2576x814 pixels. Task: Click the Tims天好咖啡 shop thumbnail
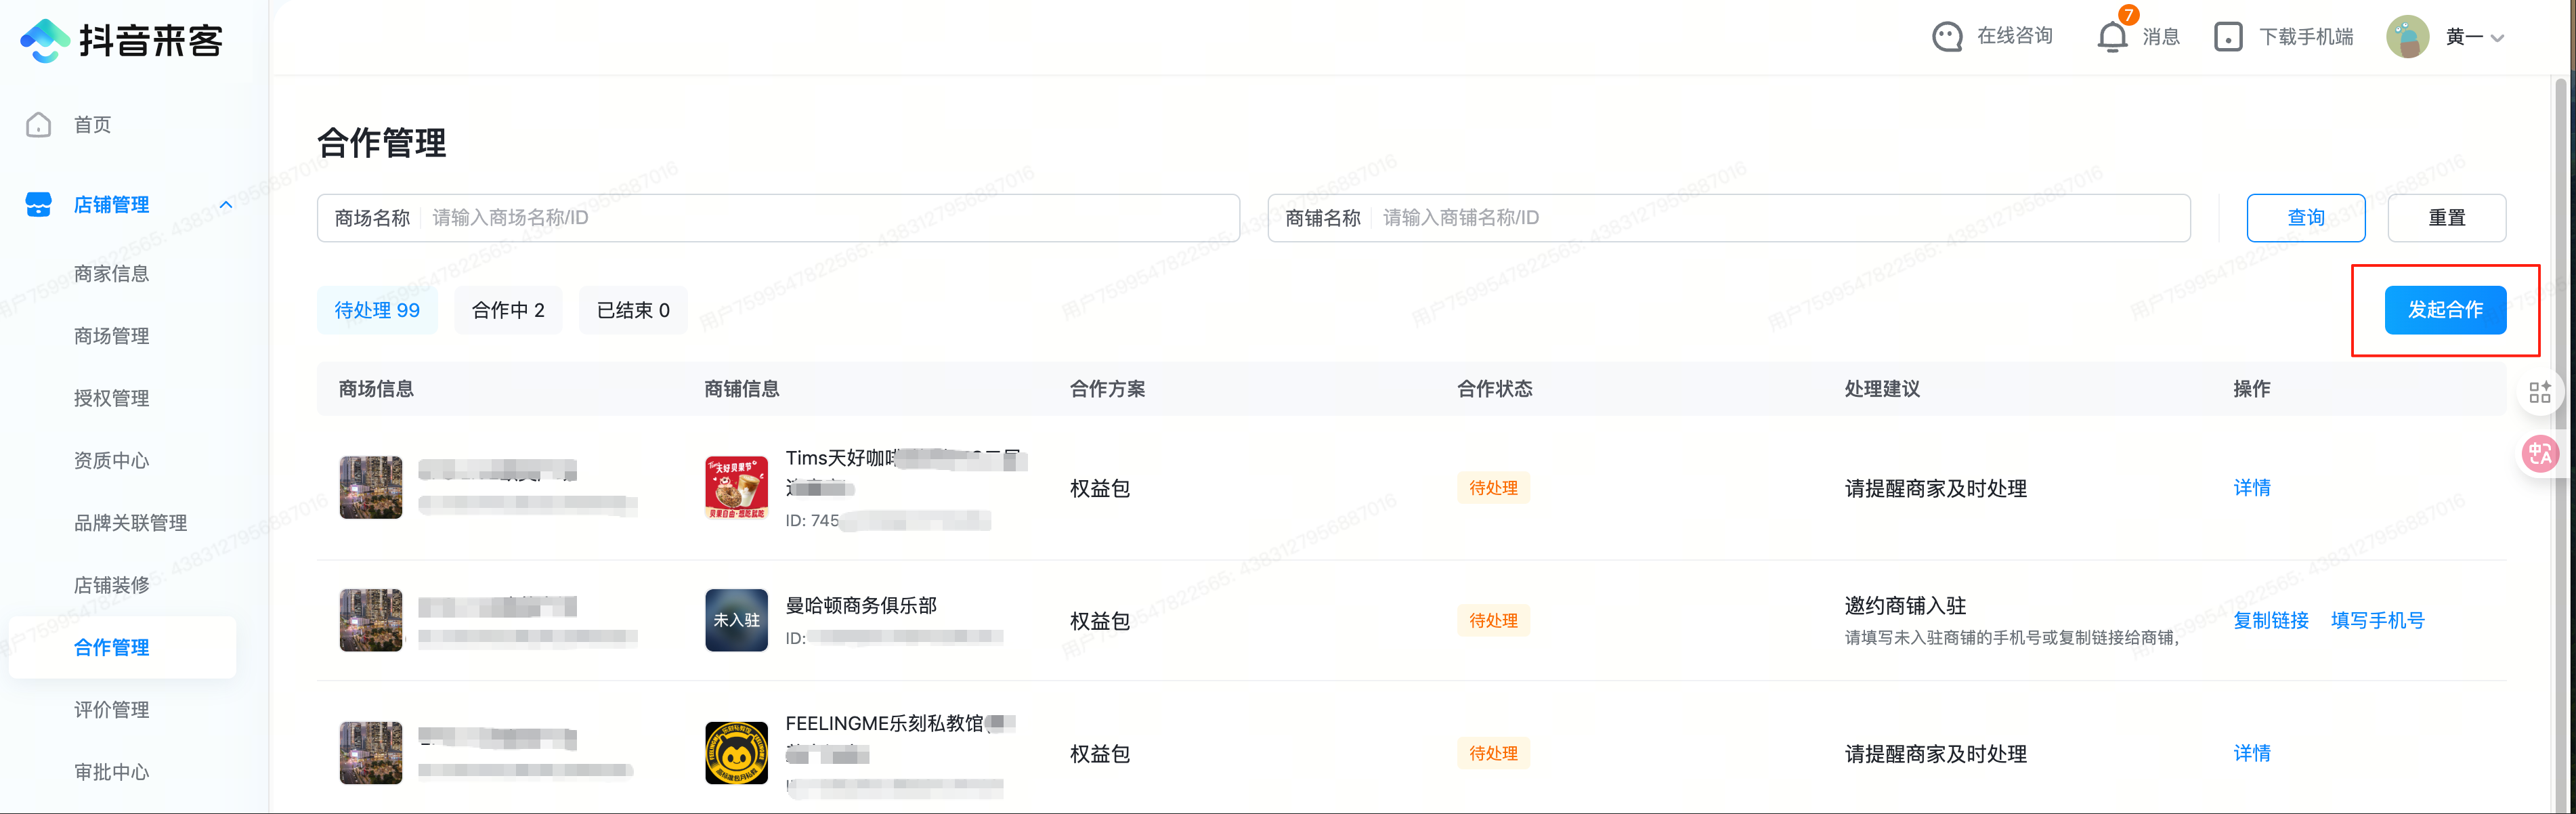[736, 488]
